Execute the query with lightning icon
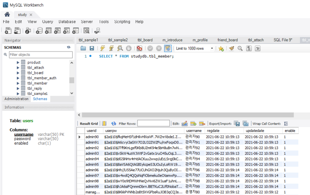The width and height of the screenshot is (310, 195). [103, 48]
